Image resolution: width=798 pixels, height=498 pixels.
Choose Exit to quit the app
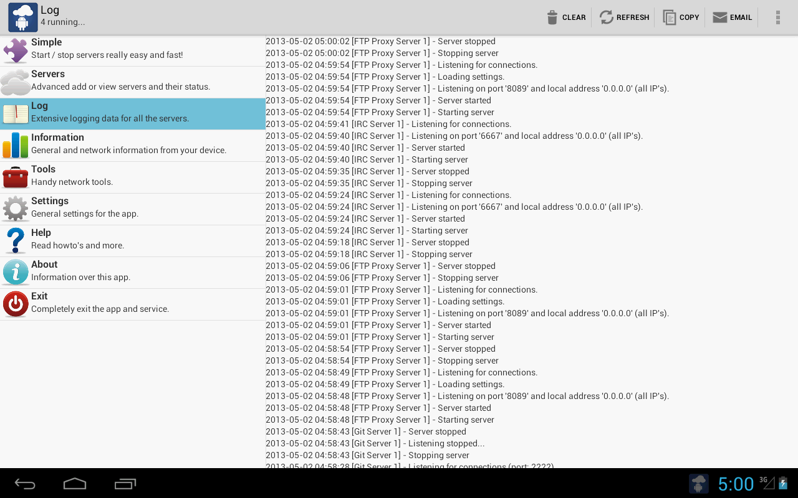point(133,304)
